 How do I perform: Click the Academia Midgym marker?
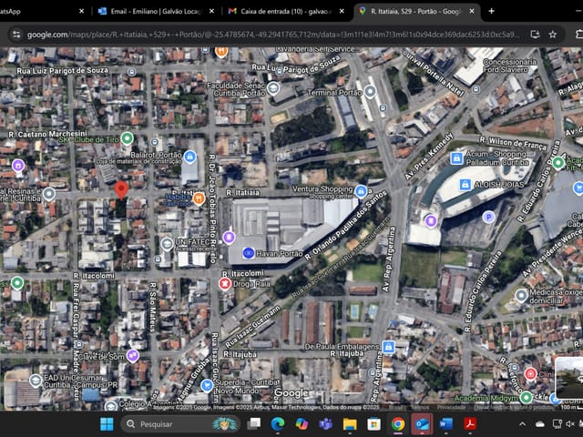527,397
